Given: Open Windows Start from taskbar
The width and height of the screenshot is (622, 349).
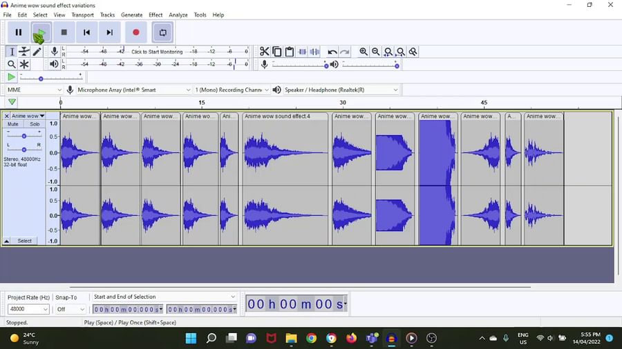Looking at the screenshot, I should [191, 338].
